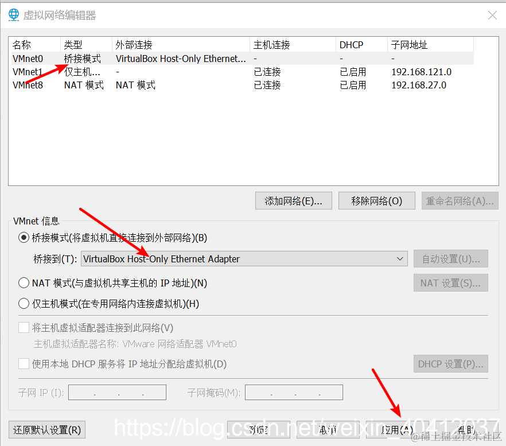Click 移除网络(O) button

[x=376, y=201]
